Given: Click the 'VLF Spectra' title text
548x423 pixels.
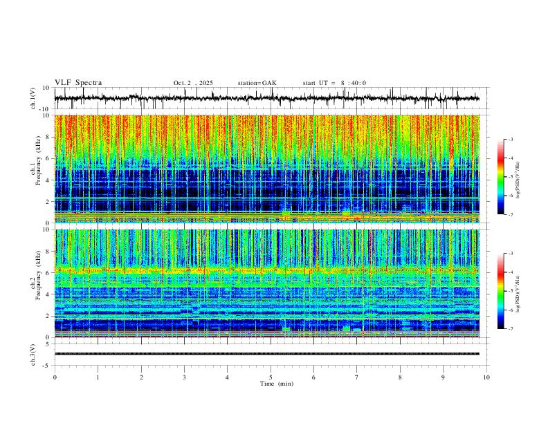Looking at the screenshot, I should (78, 83).
